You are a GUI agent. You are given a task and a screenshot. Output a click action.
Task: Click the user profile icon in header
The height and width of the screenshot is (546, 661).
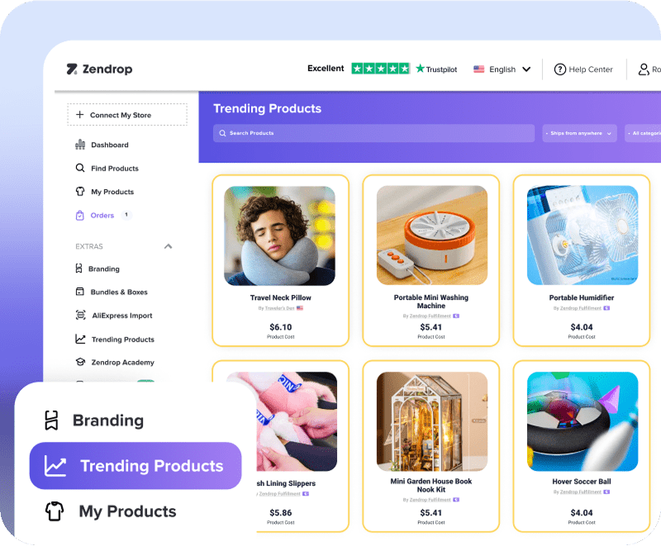click(x=644, y=69)
